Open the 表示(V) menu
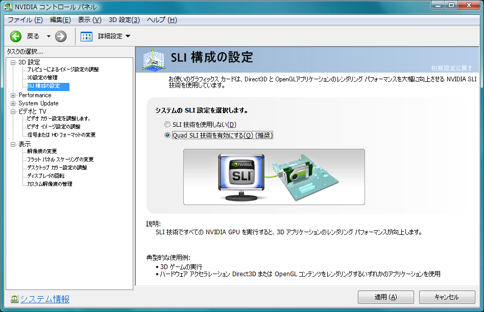The image size is (484, 312). (89, 20)
